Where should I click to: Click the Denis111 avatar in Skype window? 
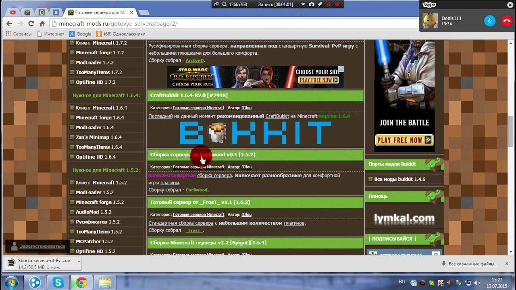coord(430,21)
